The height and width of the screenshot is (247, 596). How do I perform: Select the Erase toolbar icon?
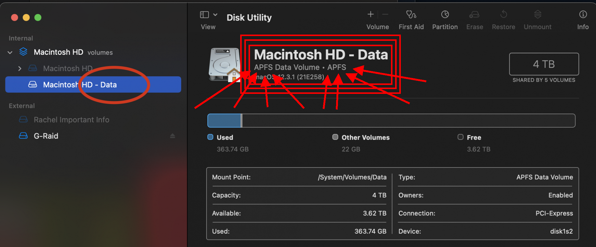point(474,14)
